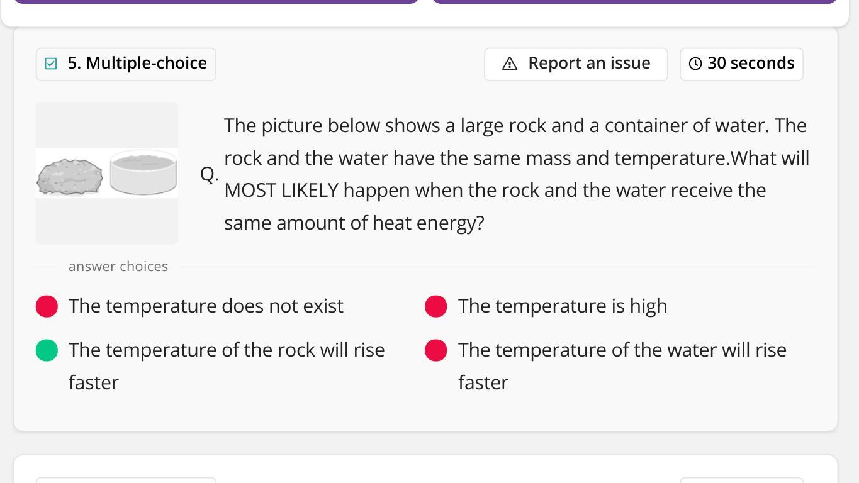Click the left purple bar at top

tap(216, 1)
